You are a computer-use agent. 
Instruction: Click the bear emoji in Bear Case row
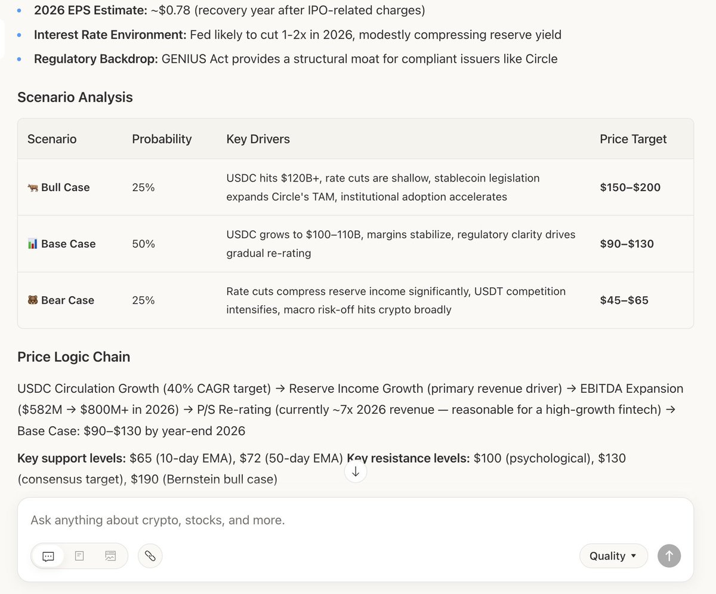[33, 301]
